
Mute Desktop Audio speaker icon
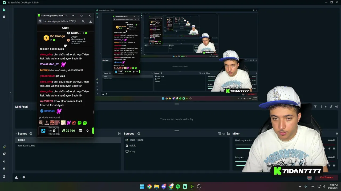(330, 149)
